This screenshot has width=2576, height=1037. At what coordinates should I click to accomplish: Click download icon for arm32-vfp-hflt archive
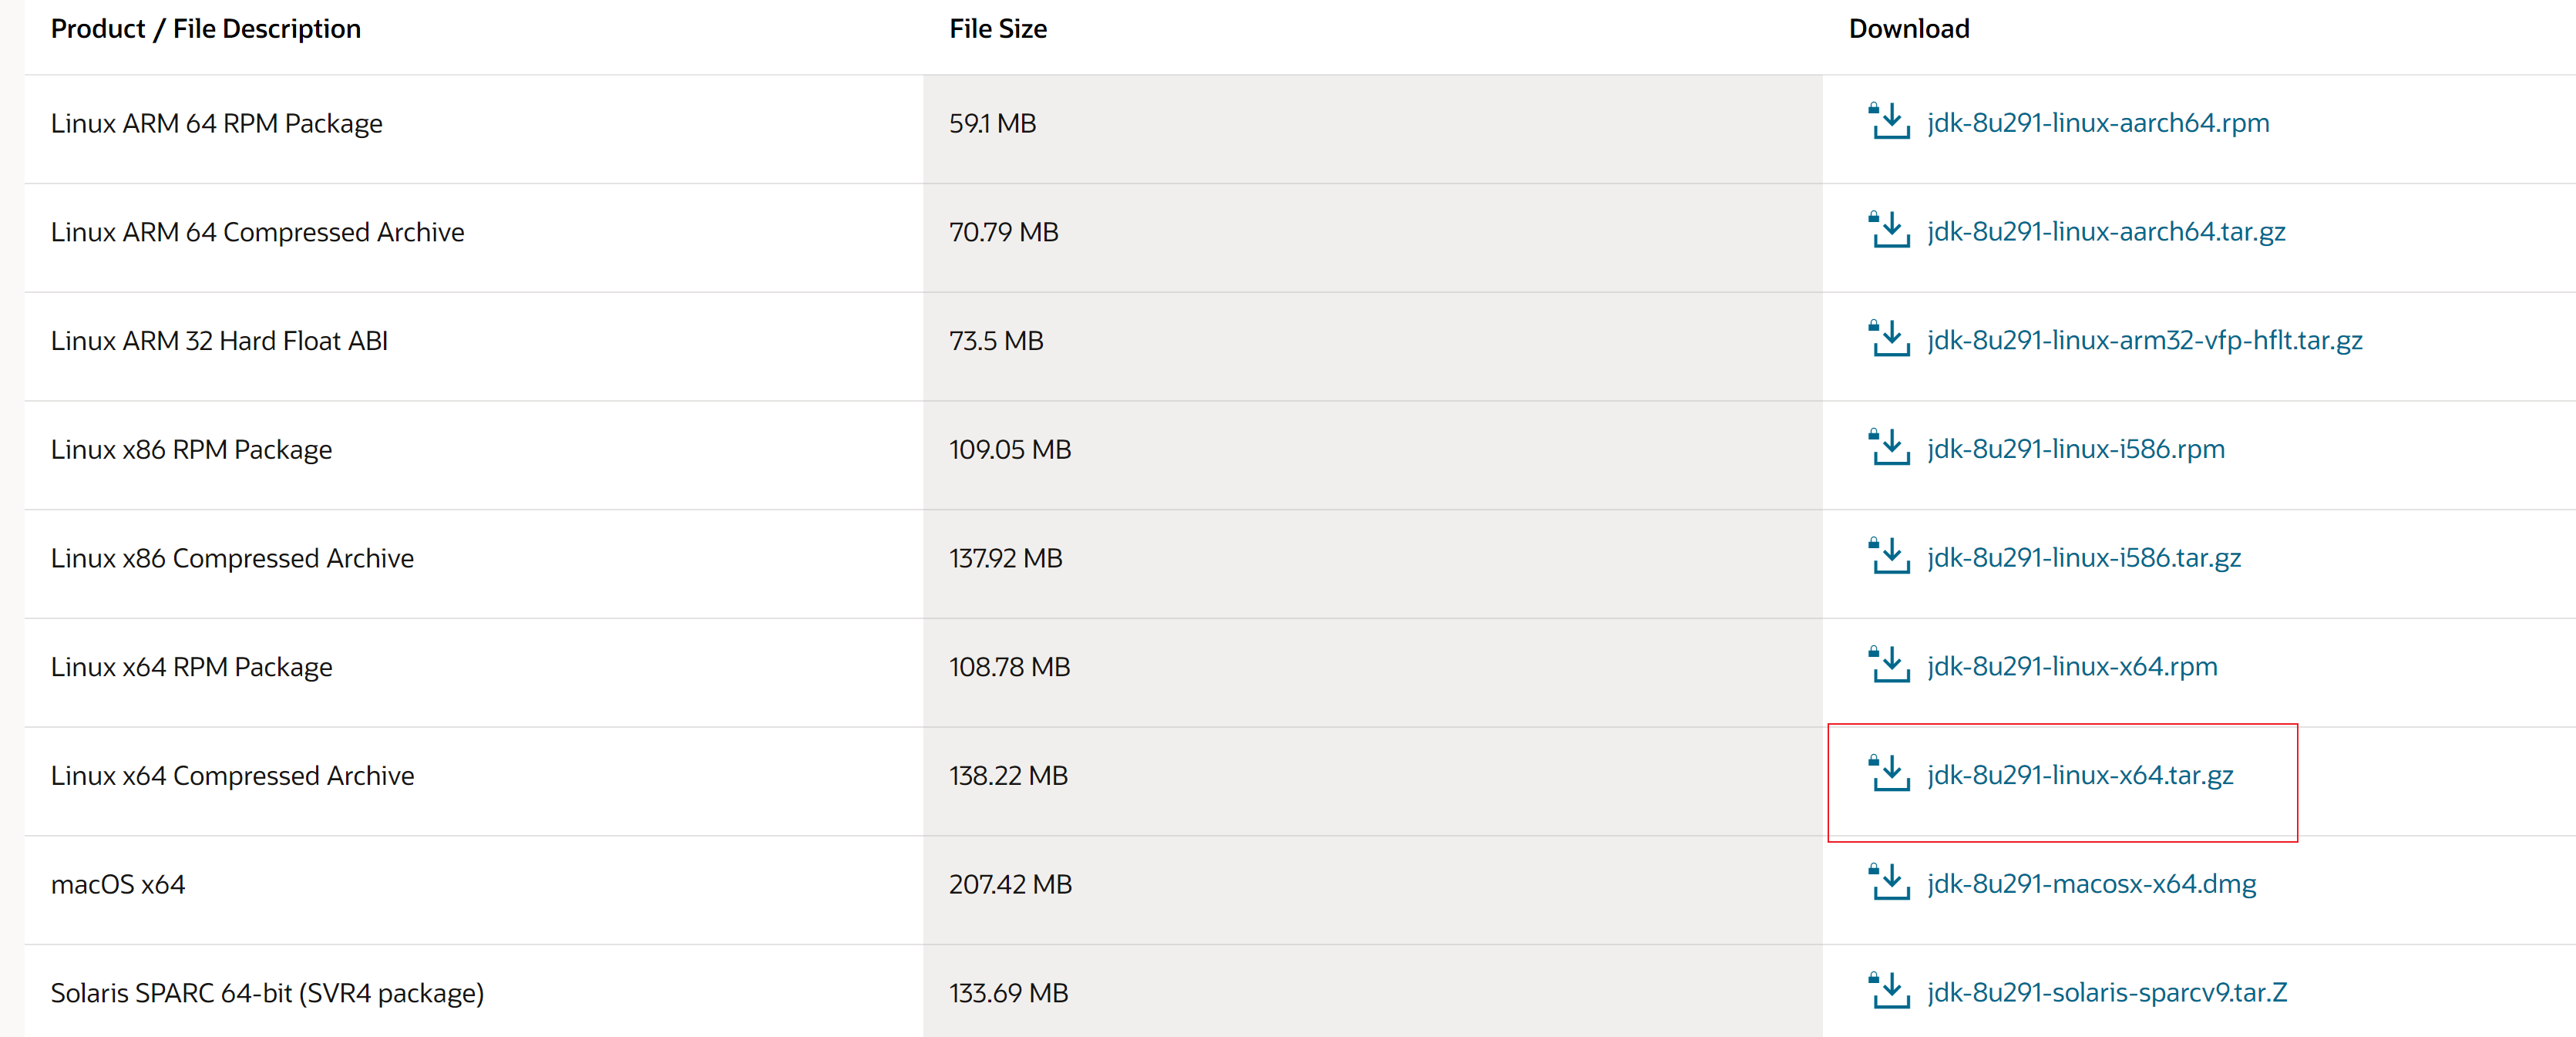coord(1889,340)
